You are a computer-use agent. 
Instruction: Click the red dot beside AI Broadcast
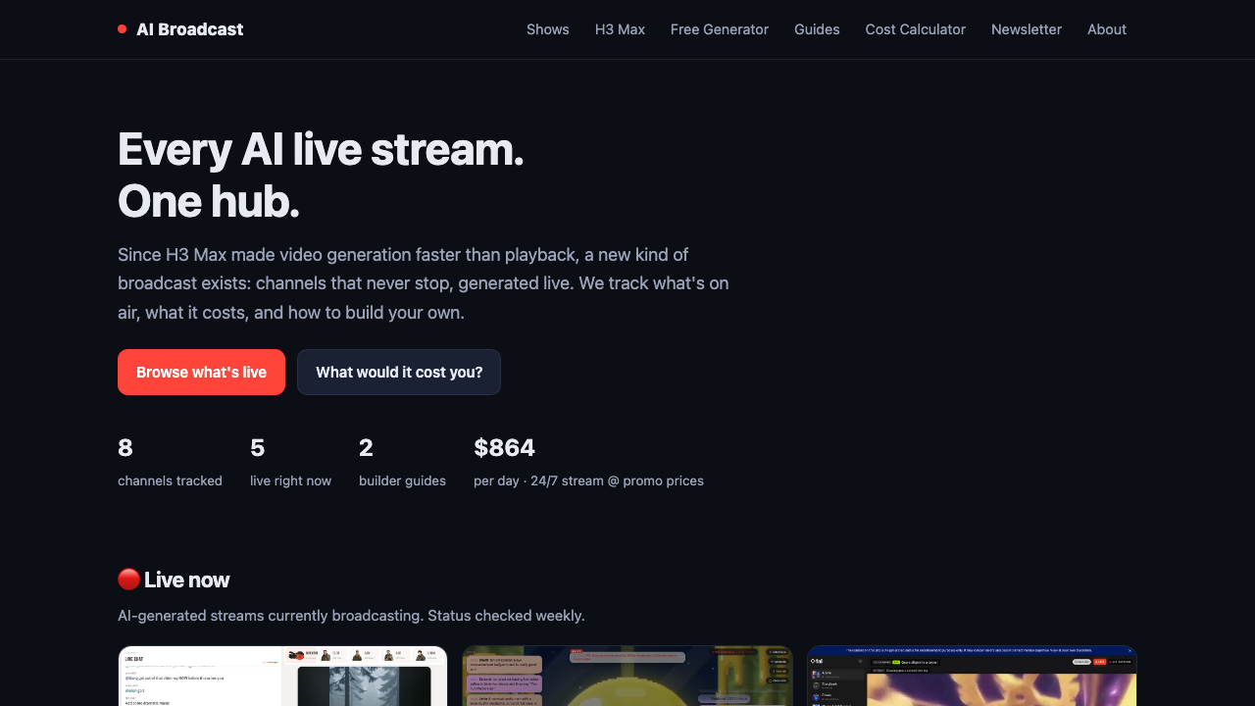pos(123,29)
